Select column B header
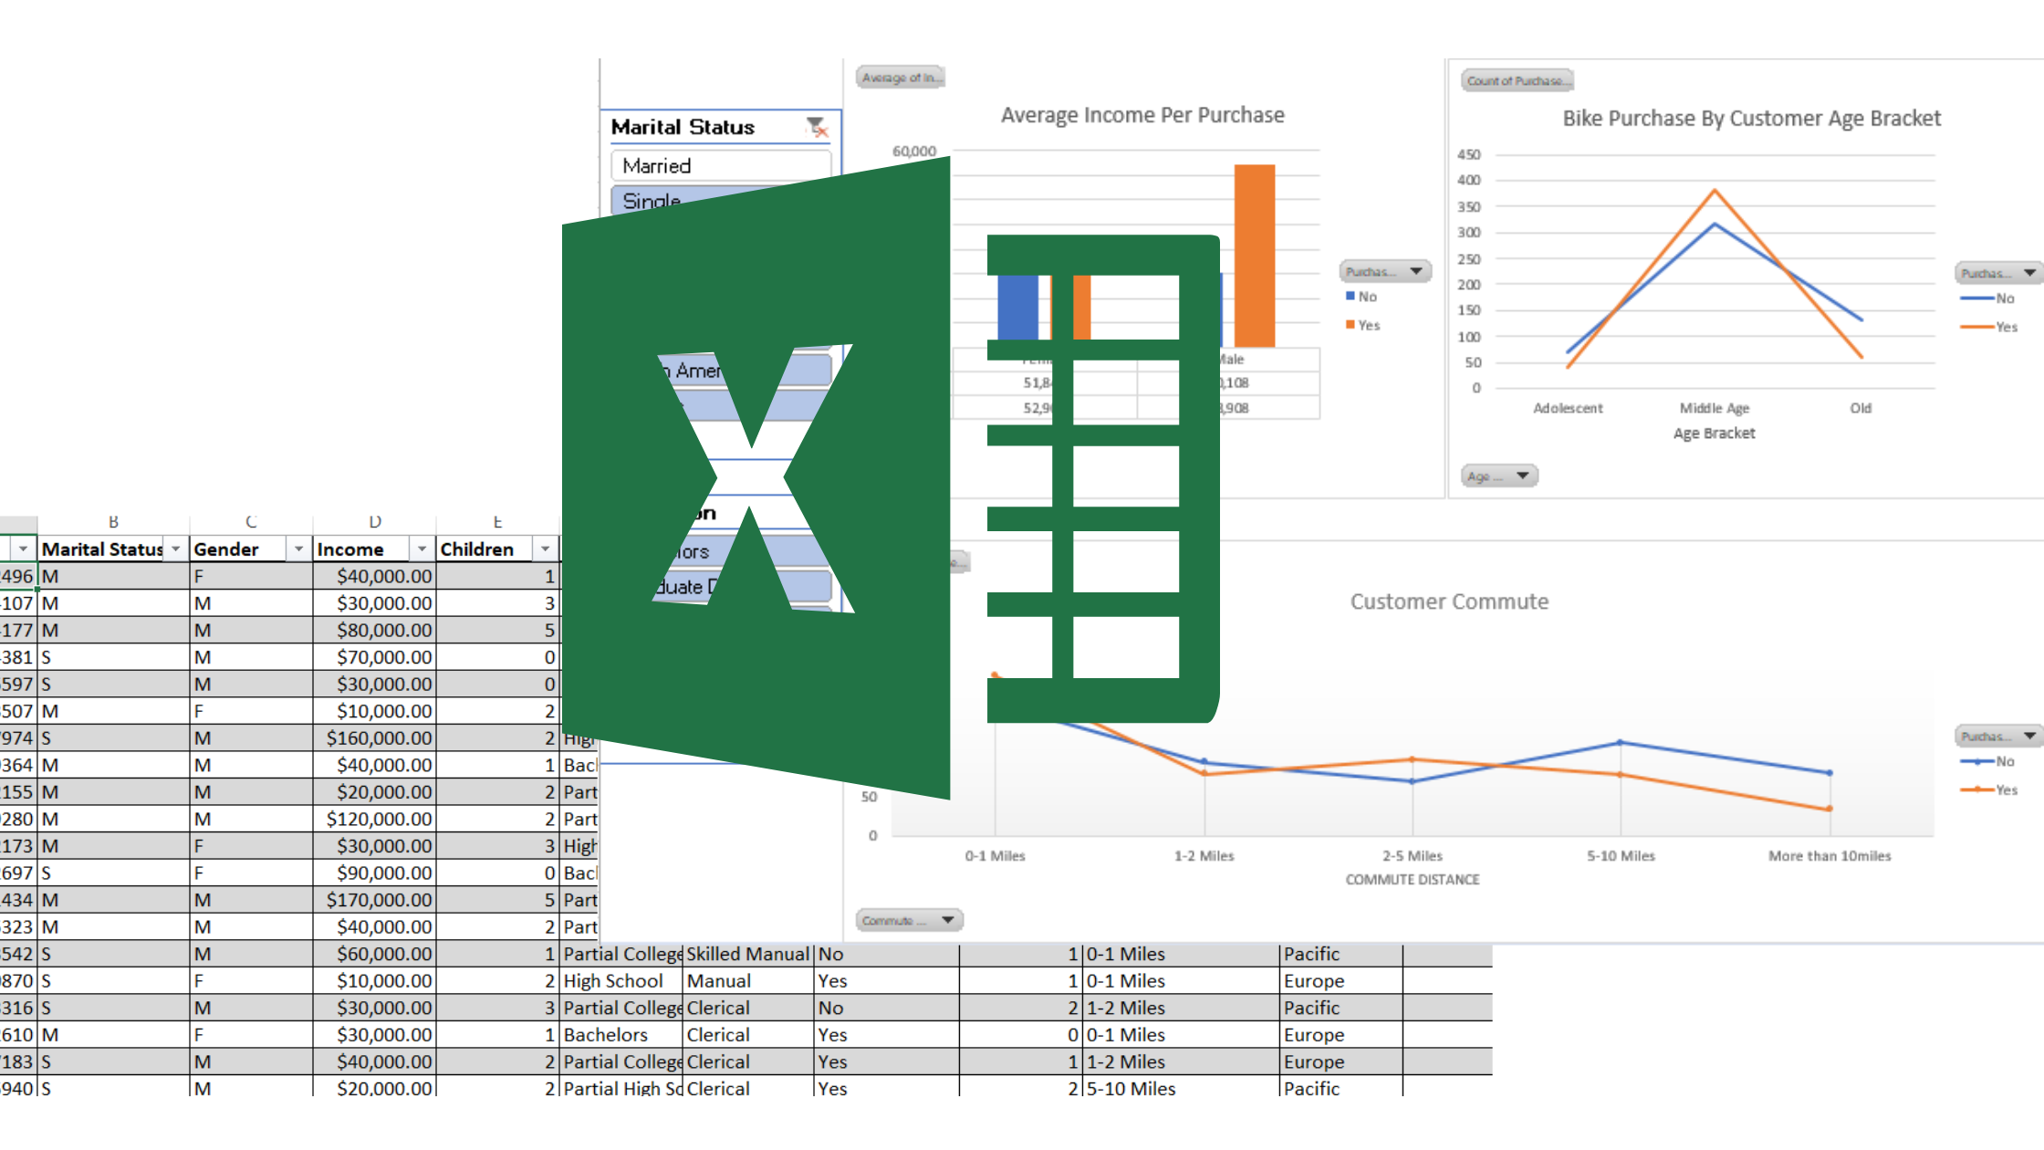This screenshot has width=2044, height=1150. click(x=113, y=522)
